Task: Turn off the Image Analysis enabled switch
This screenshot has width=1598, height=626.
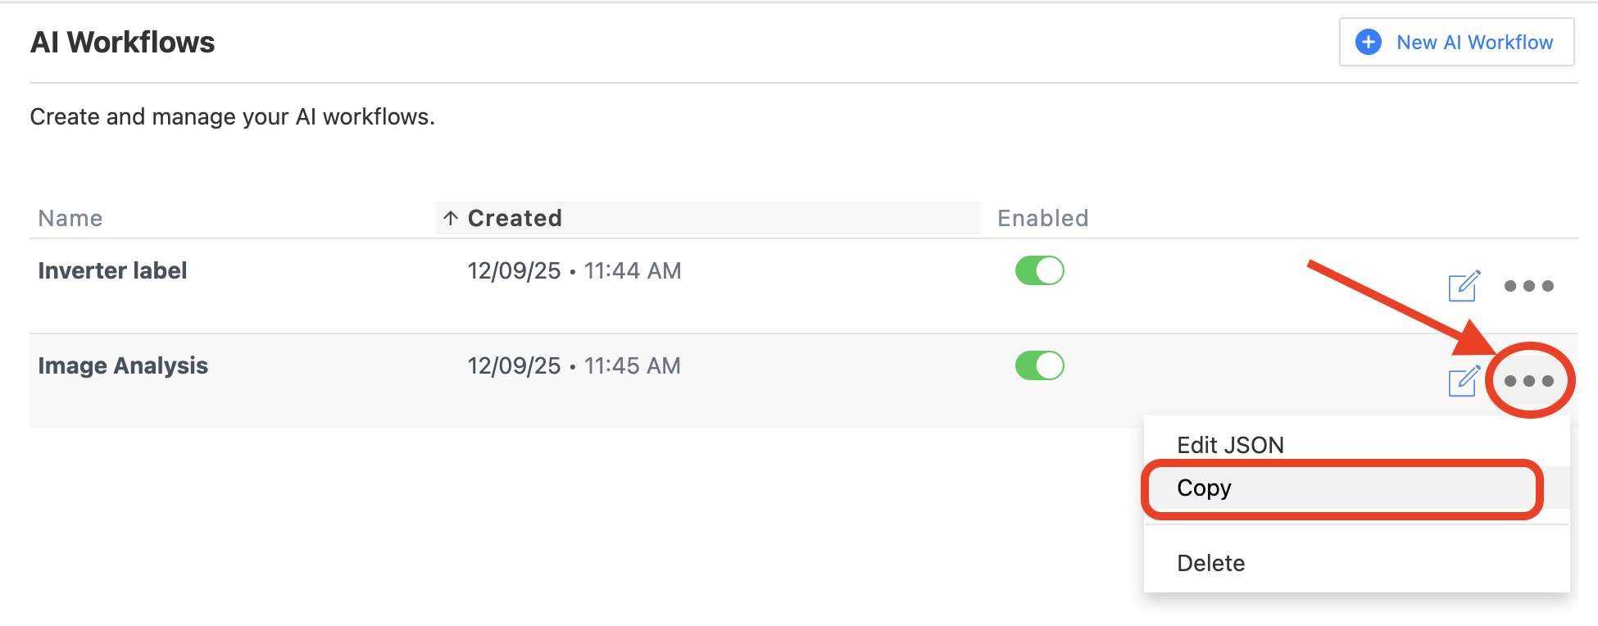Action: tap(1039, 365)
